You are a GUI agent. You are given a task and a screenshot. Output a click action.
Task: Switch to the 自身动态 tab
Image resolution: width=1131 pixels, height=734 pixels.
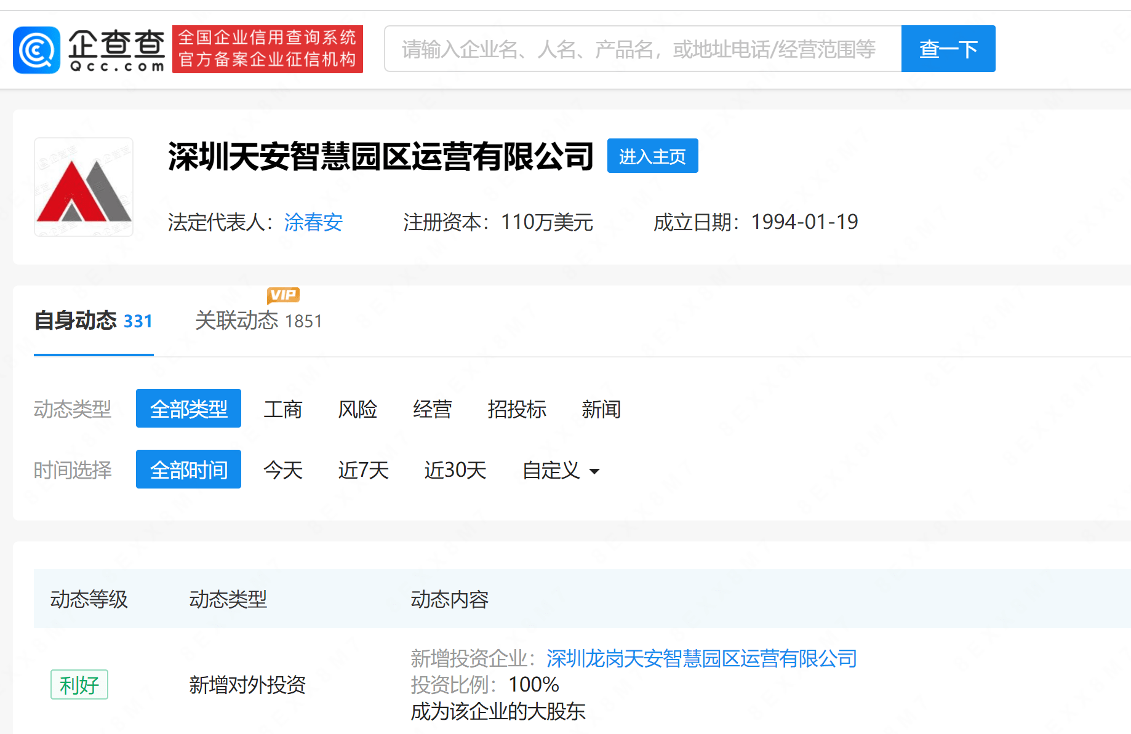coord(94,321)
